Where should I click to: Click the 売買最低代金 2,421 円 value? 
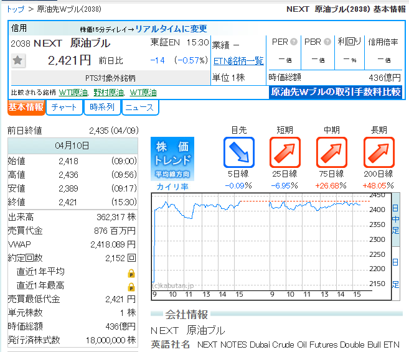tap(121, 299)
